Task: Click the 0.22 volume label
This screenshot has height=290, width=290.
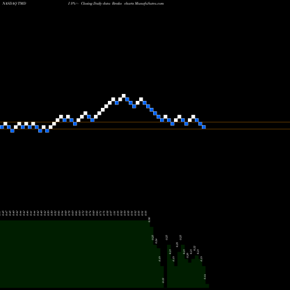Action: click(194, 248)
